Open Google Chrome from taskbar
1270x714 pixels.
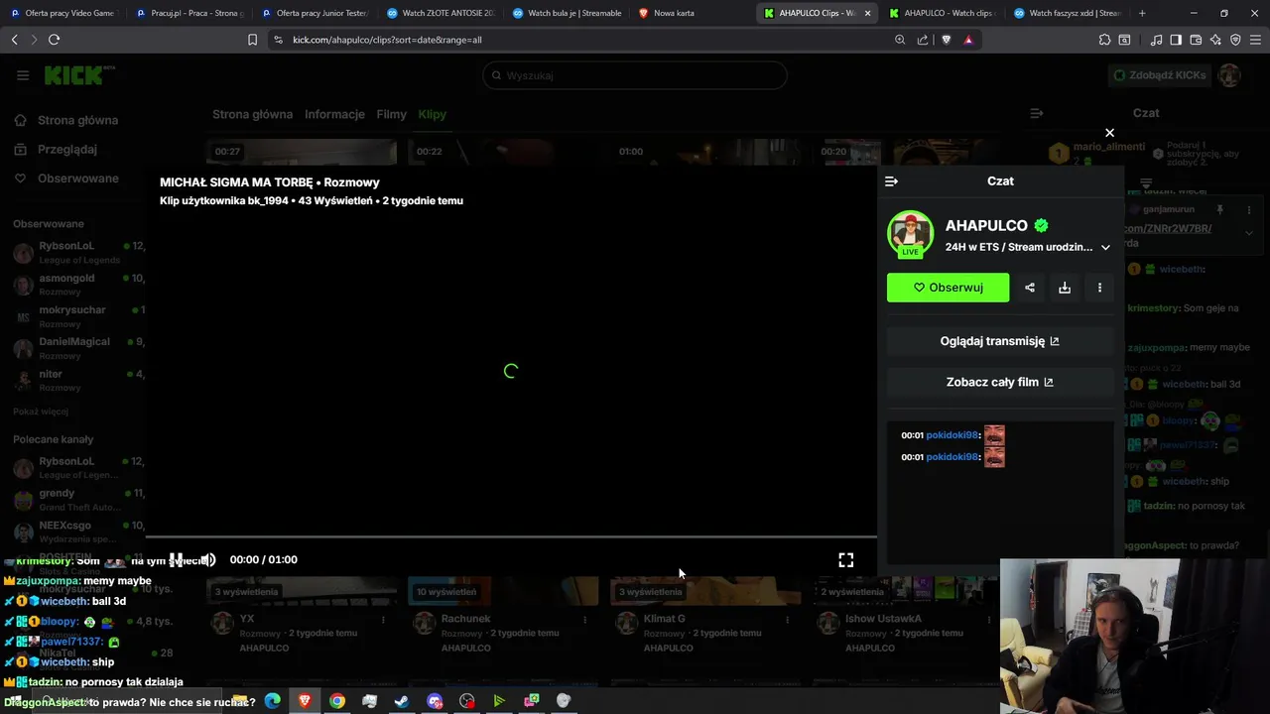click(x=337, y=701)
